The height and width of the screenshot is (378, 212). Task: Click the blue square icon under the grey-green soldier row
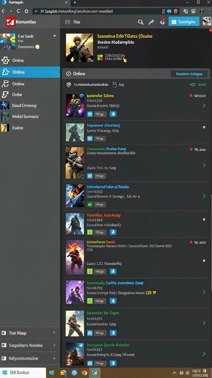pyautogui.click(x=90, y=139)
